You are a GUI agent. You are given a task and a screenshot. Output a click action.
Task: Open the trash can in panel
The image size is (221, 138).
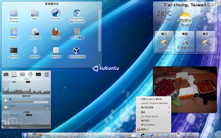click(x=179, y=136)
